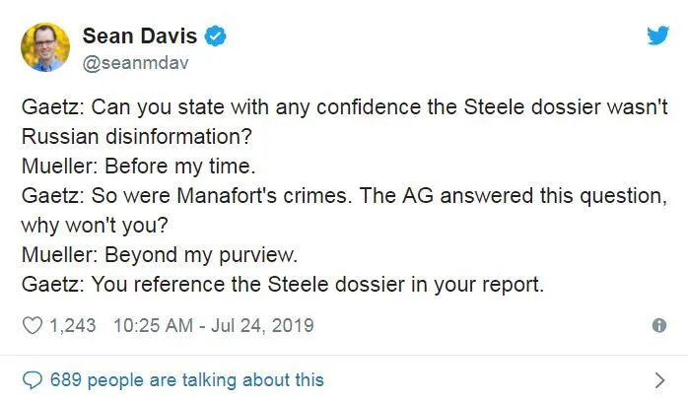Click the last line about referencing the dossier
Screen dimensions: 688x401
pos(283,286)
